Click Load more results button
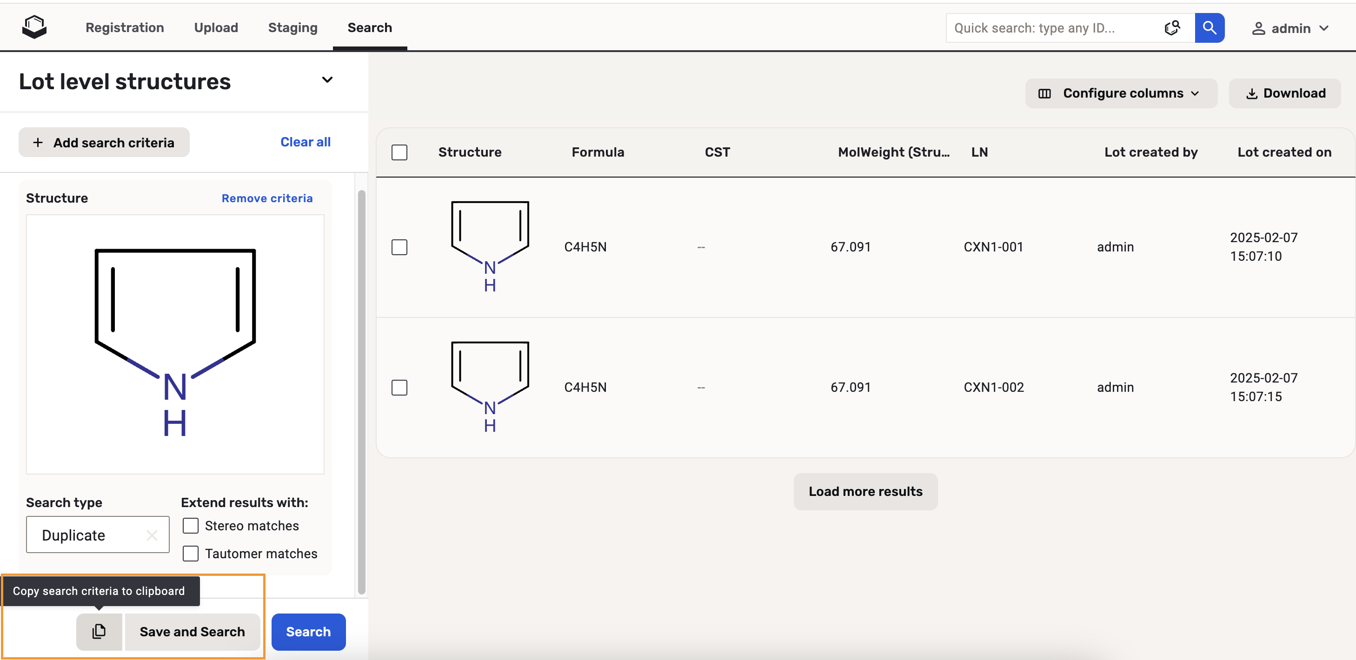Viewport: 1356px width, 660px height. tap(865, 491)
